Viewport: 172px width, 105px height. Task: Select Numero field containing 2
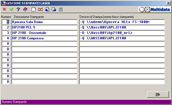[6, 27]
